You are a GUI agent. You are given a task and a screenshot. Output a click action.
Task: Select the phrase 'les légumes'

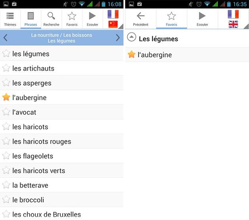31,54
